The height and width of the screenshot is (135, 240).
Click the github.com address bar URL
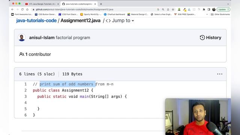pyautogui.click(x=75, y=9)
